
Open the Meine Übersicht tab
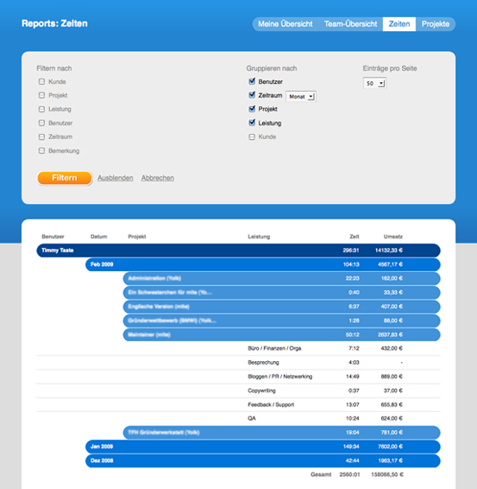286,24
